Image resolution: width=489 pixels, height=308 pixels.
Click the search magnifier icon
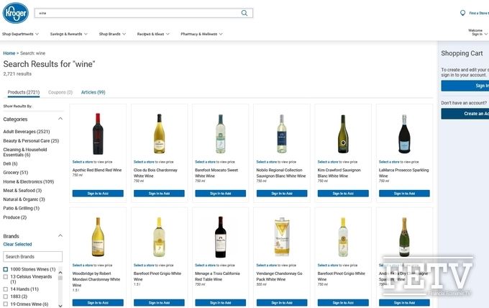click(244, 13)
